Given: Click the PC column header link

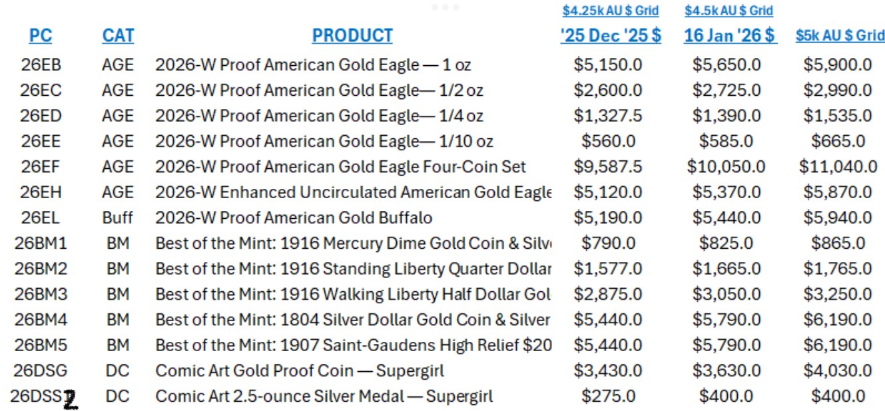Looking at the screenshot, I should tap(41, 35).
